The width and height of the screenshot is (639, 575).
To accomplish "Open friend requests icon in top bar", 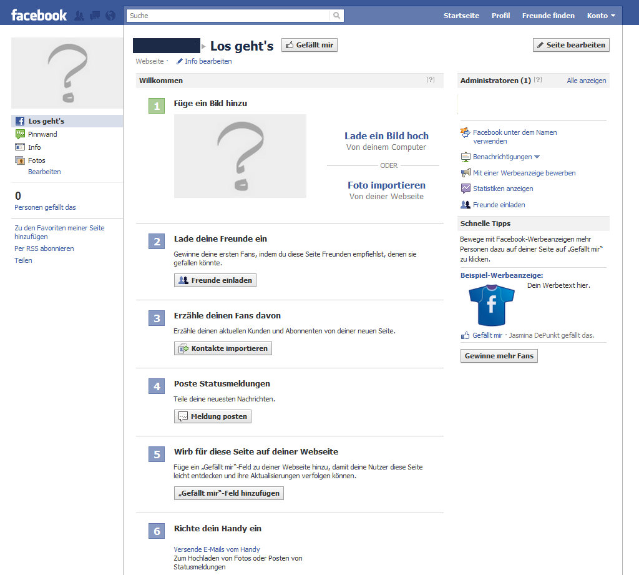I will click(x=79, y=16).
